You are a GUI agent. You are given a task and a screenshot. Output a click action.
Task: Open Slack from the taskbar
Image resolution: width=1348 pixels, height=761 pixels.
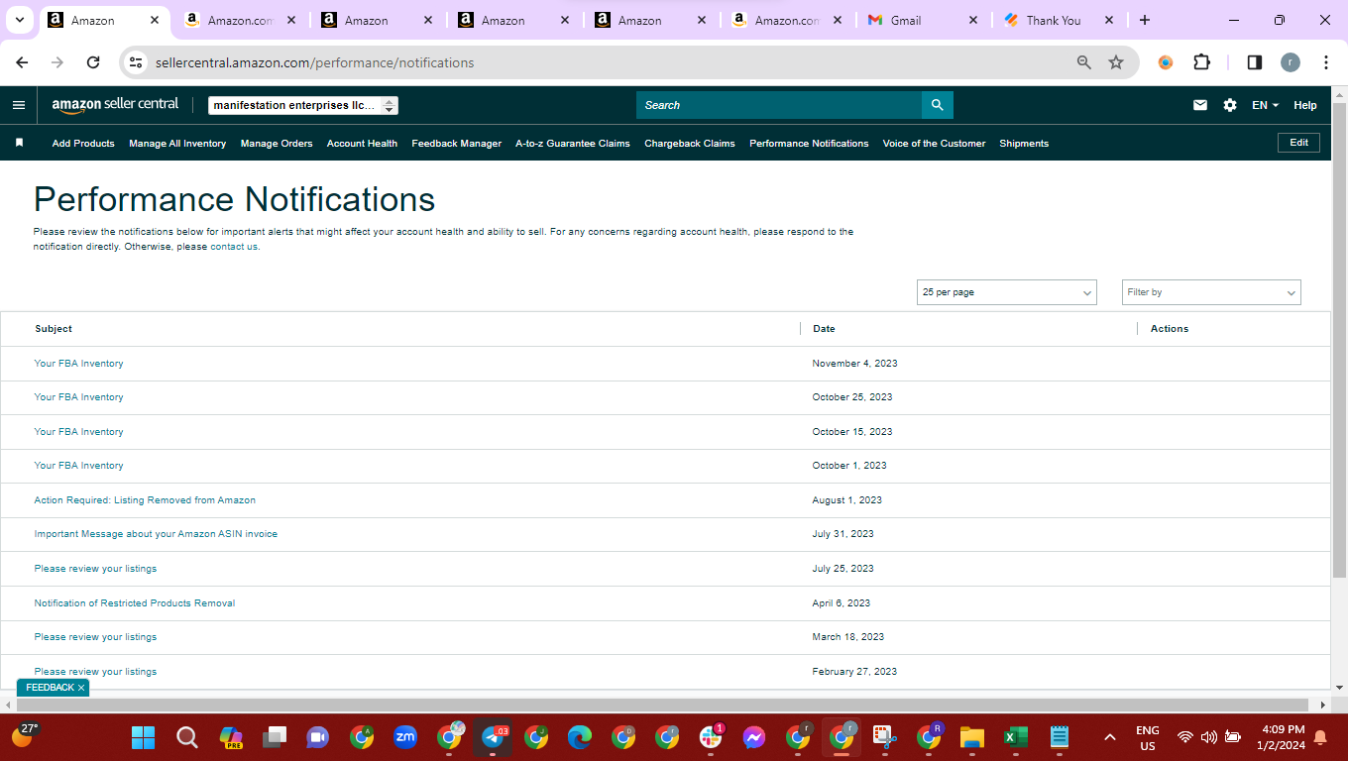[x=711, y=737]
